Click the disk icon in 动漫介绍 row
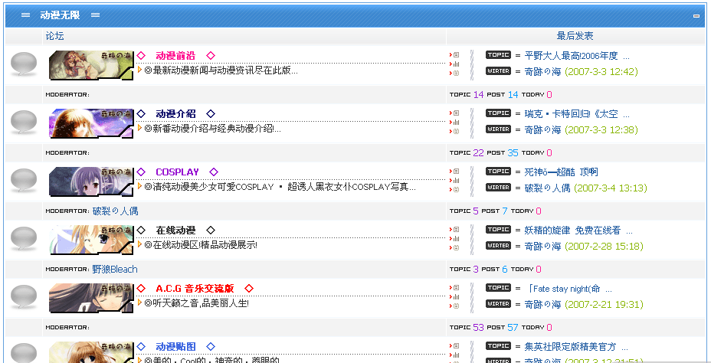Screen dimensions: 711x363 [456, 131]
